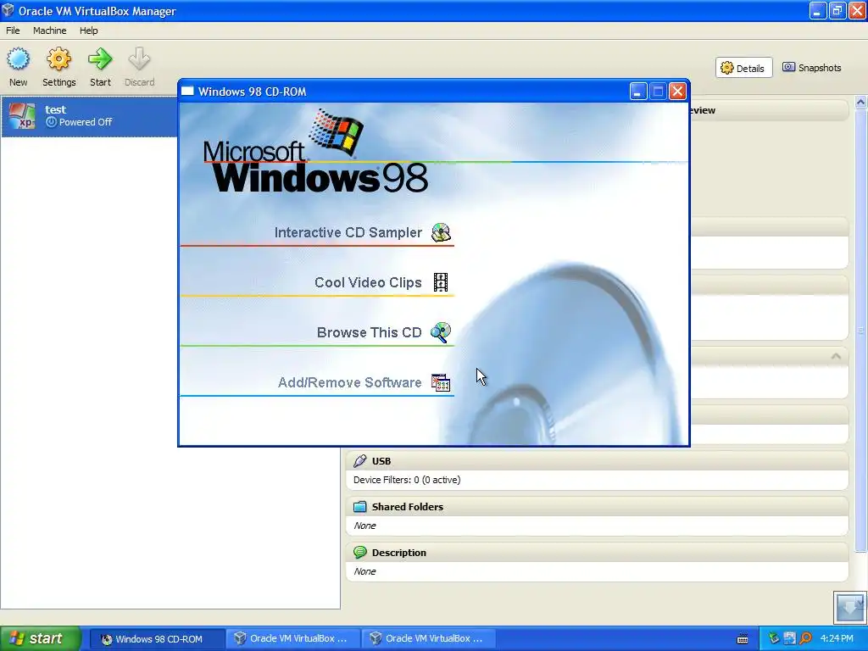The height and width of the screenshot is (651, 868).
Task: Open the Machine menu
Action: (x=49, y=31)
